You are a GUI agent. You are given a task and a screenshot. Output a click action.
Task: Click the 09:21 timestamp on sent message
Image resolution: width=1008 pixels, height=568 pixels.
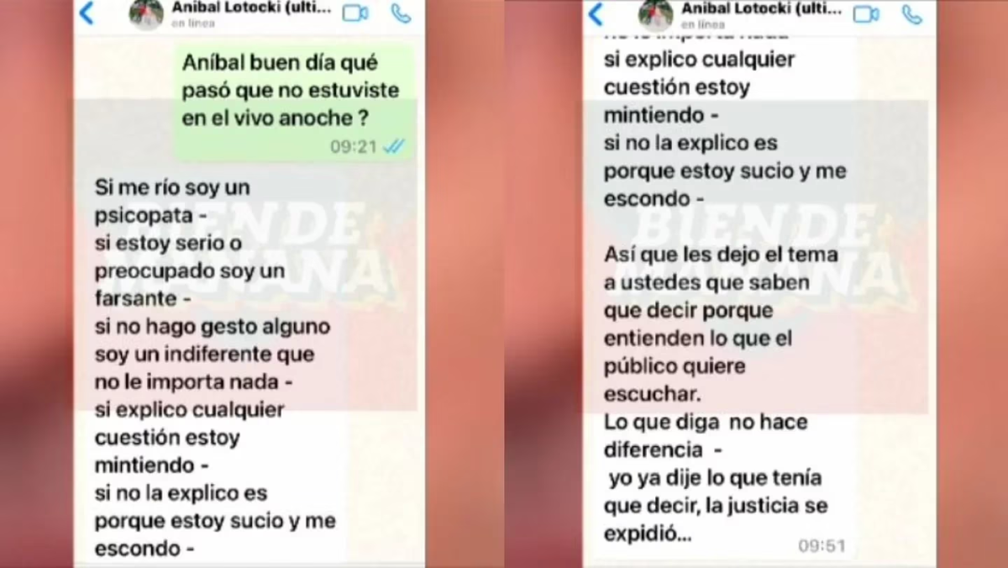[353, 146]
